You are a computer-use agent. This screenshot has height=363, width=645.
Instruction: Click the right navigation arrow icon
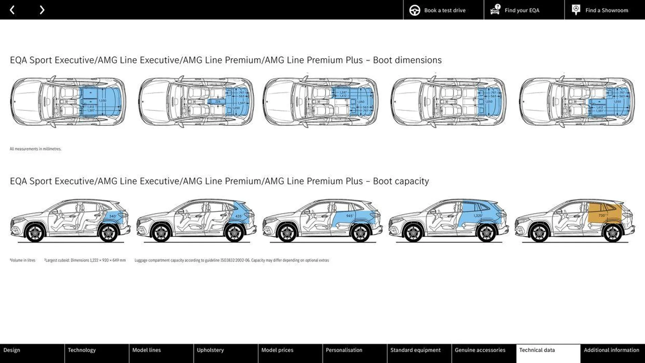[x=42, y=10]
